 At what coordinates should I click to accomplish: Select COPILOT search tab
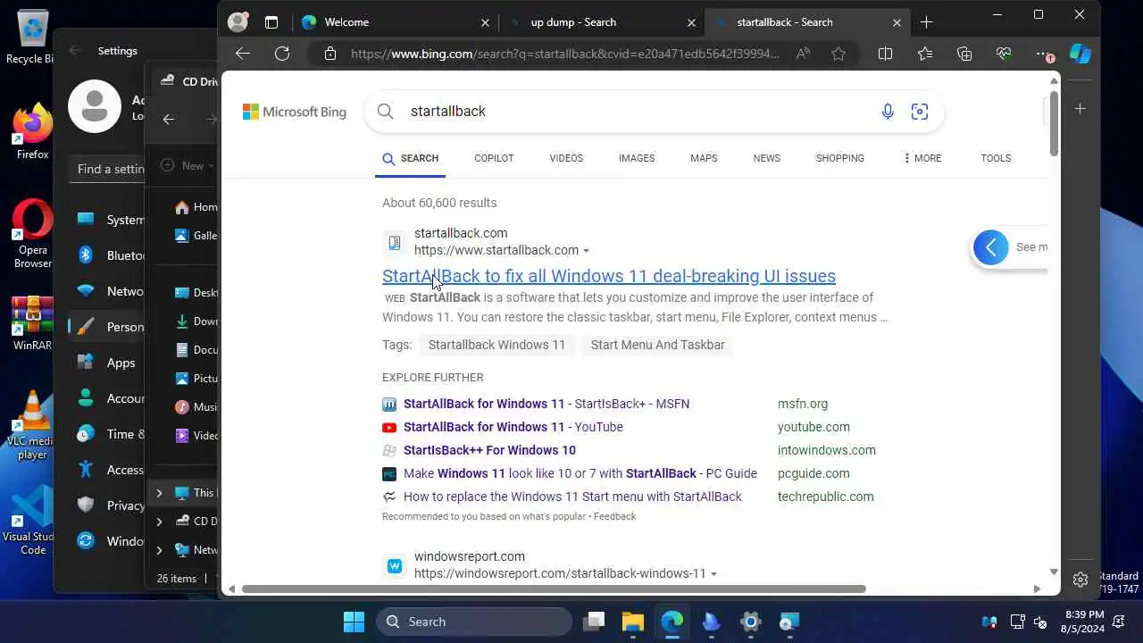coord(494,158)
